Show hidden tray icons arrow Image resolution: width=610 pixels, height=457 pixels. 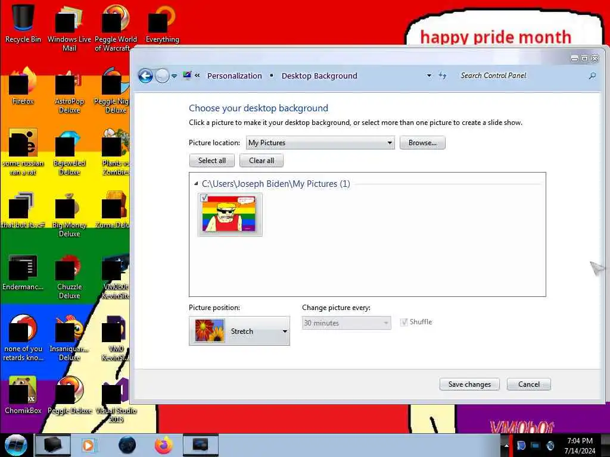pos(506,446)
